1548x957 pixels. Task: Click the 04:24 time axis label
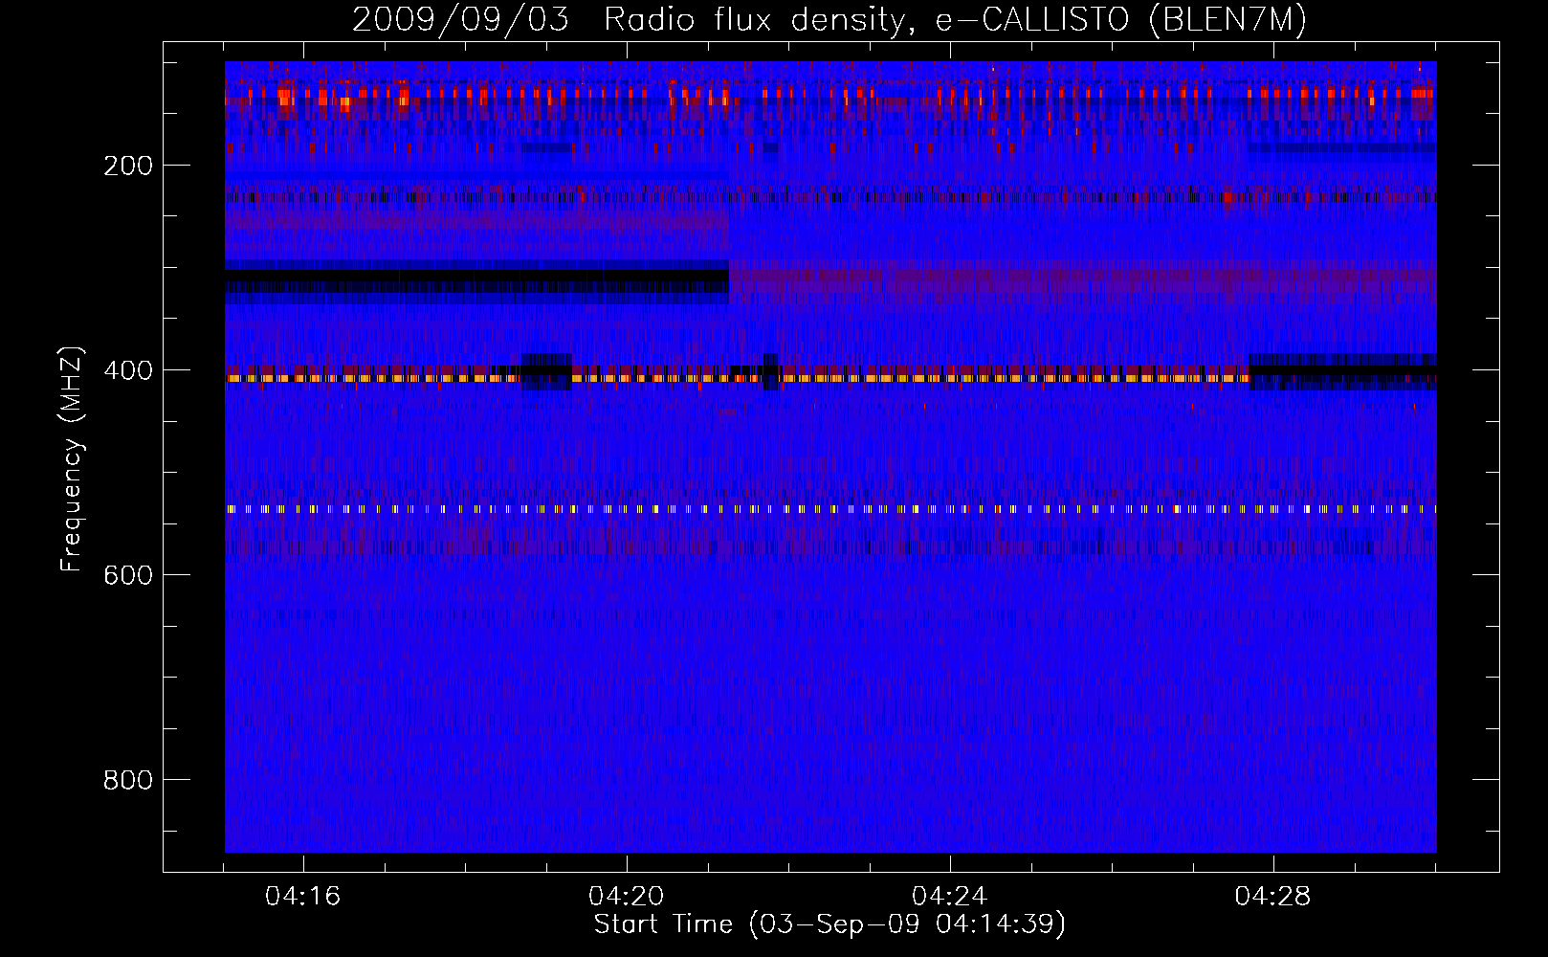point(950,896)
